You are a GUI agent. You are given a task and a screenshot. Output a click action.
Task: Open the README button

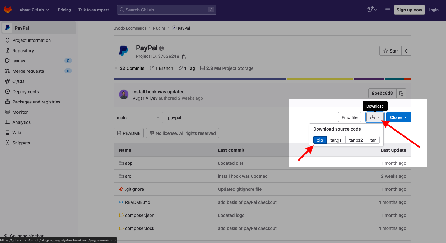pos(129,133)
